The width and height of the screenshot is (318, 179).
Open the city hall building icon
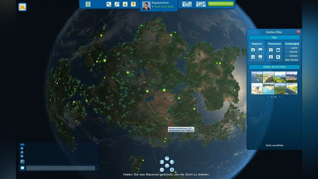pos(88,4)
